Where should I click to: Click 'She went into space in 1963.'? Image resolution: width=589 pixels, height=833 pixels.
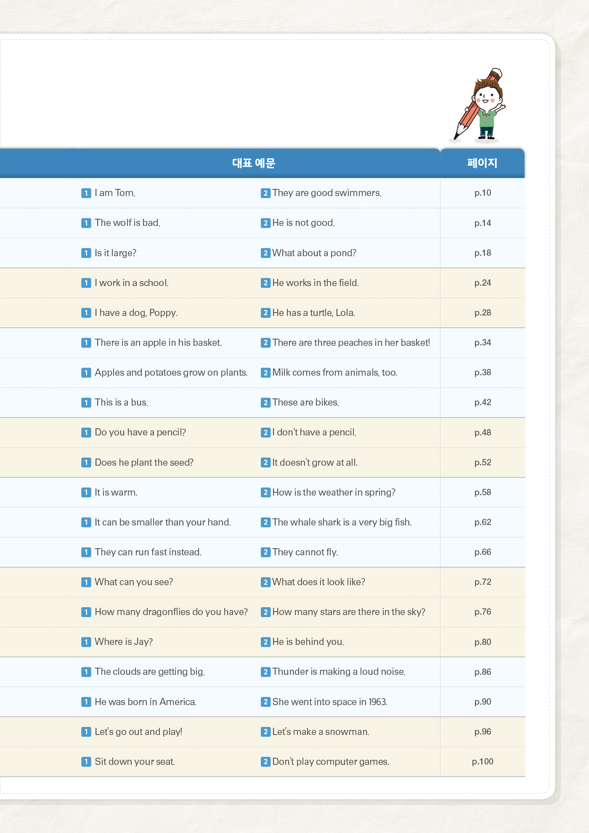(x=330, y=702)
